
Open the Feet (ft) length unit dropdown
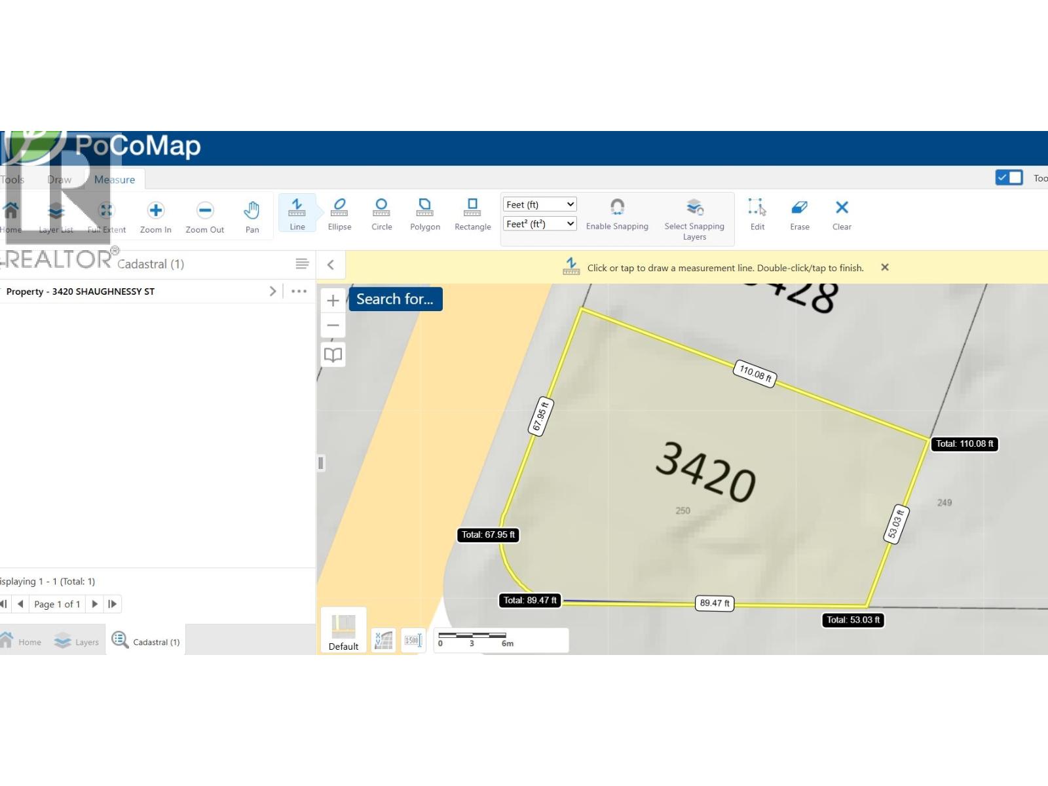539,204
